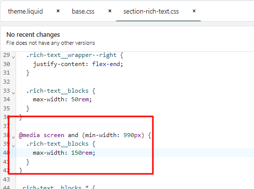Click line number 30 in the gutter
Viewport: 254px width, 189px height.
pos(7,64)
